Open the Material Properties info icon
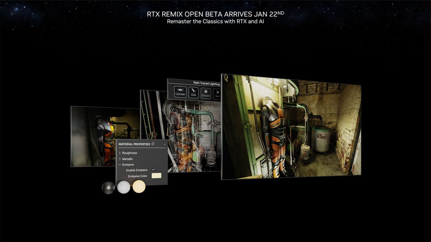 tap(153, 144)
